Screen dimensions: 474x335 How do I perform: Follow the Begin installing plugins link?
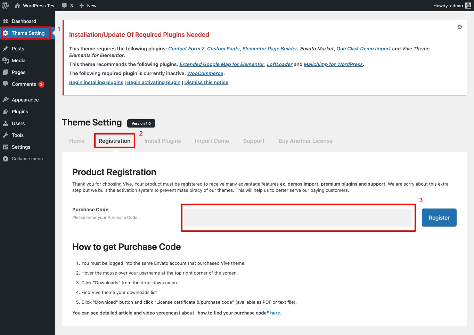pos(96,82)
